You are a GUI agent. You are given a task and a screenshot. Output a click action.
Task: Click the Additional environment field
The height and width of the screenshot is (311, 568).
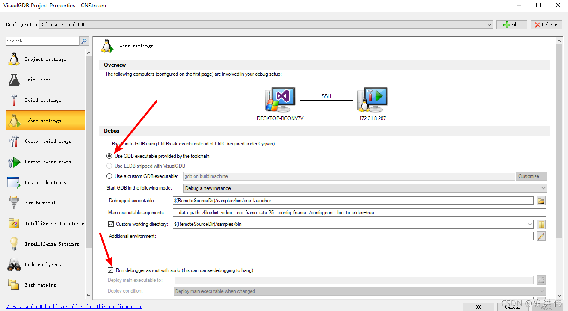pyautogui.click(x=353, y=236)
